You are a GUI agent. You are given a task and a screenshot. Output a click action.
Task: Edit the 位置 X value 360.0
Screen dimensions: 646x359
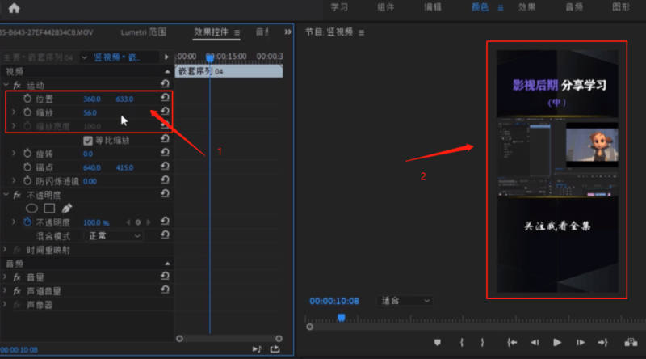92,99
